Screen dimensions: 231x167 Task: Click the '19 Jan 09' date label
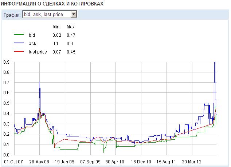pos(64,162)
